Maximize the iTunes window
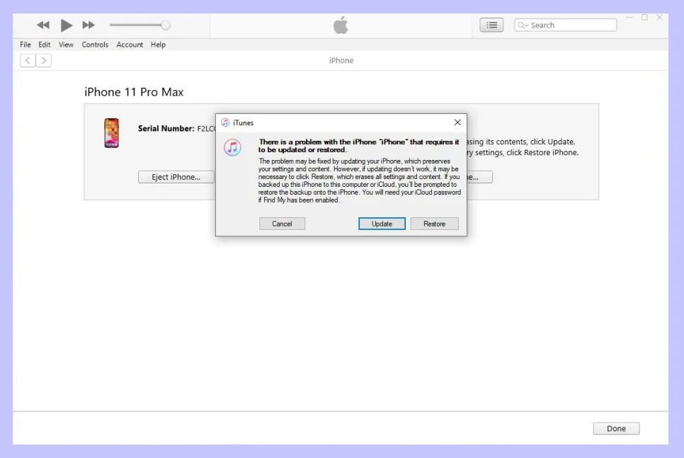Viewport: 684px width, 458px height. (644, 18)
